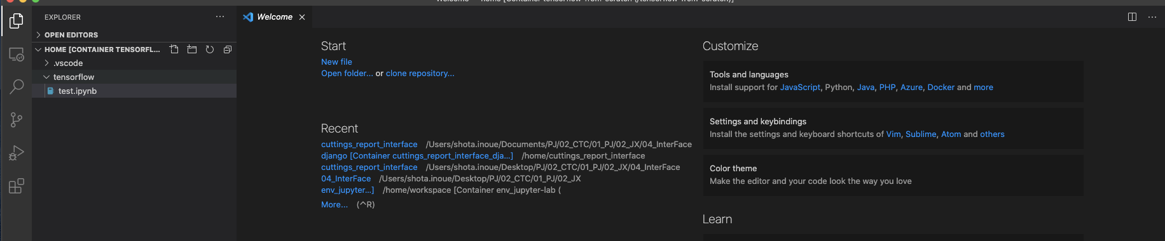Install JavaScript language support
This screenshot has width=1165, height=241.
pyautogui.click(x=800, y=88)
